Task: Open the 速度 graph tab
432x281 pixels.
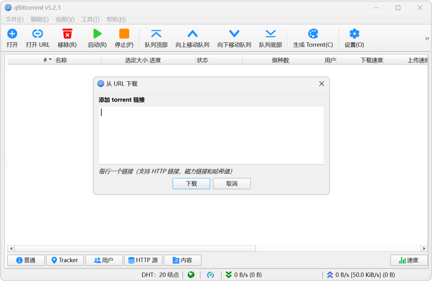Action: tap(409, 260)
